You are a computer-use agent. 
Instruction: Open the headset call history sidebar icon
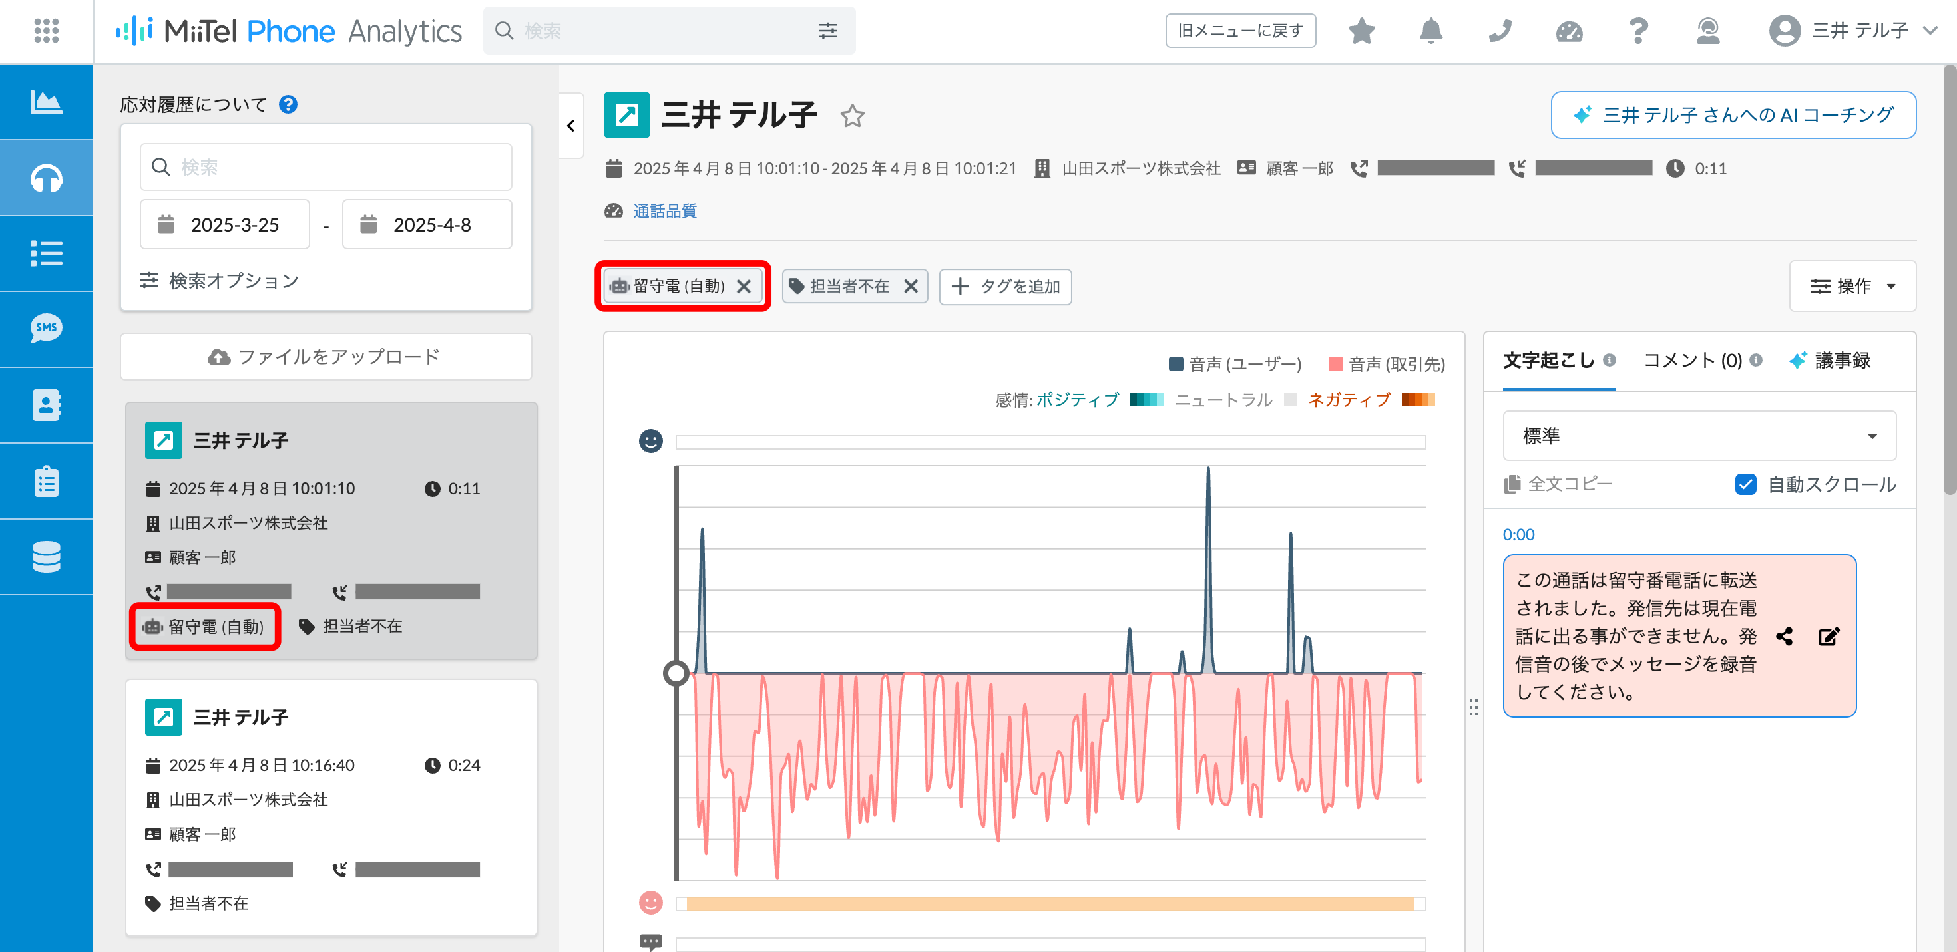point(47,178)
